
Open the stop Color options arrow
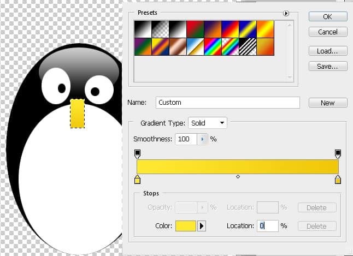point(202,226)
